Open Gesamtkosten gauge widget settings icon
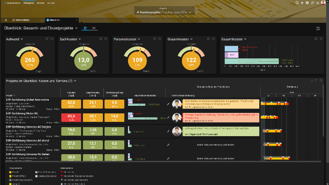 213,38
